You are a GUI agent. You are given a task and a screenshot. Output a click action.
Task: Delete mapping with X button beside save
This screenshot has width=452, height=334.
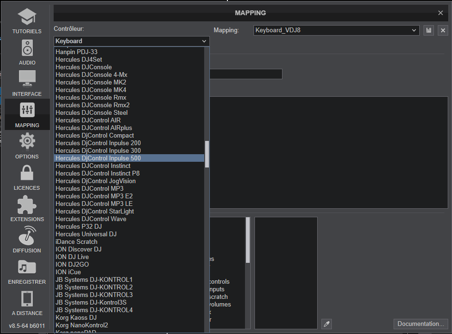click(443, 30)
